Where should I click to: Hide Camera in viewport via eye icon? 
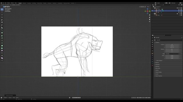[x=180, y=9]
